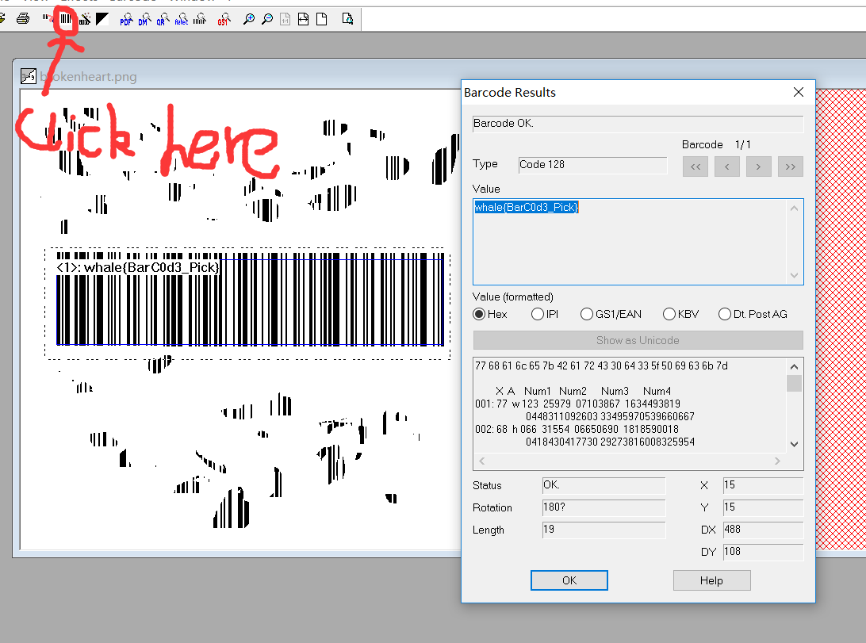The image size is (866, 643).
Task: Zoom out with the minus magnifier icon
Action: (267, 19)
